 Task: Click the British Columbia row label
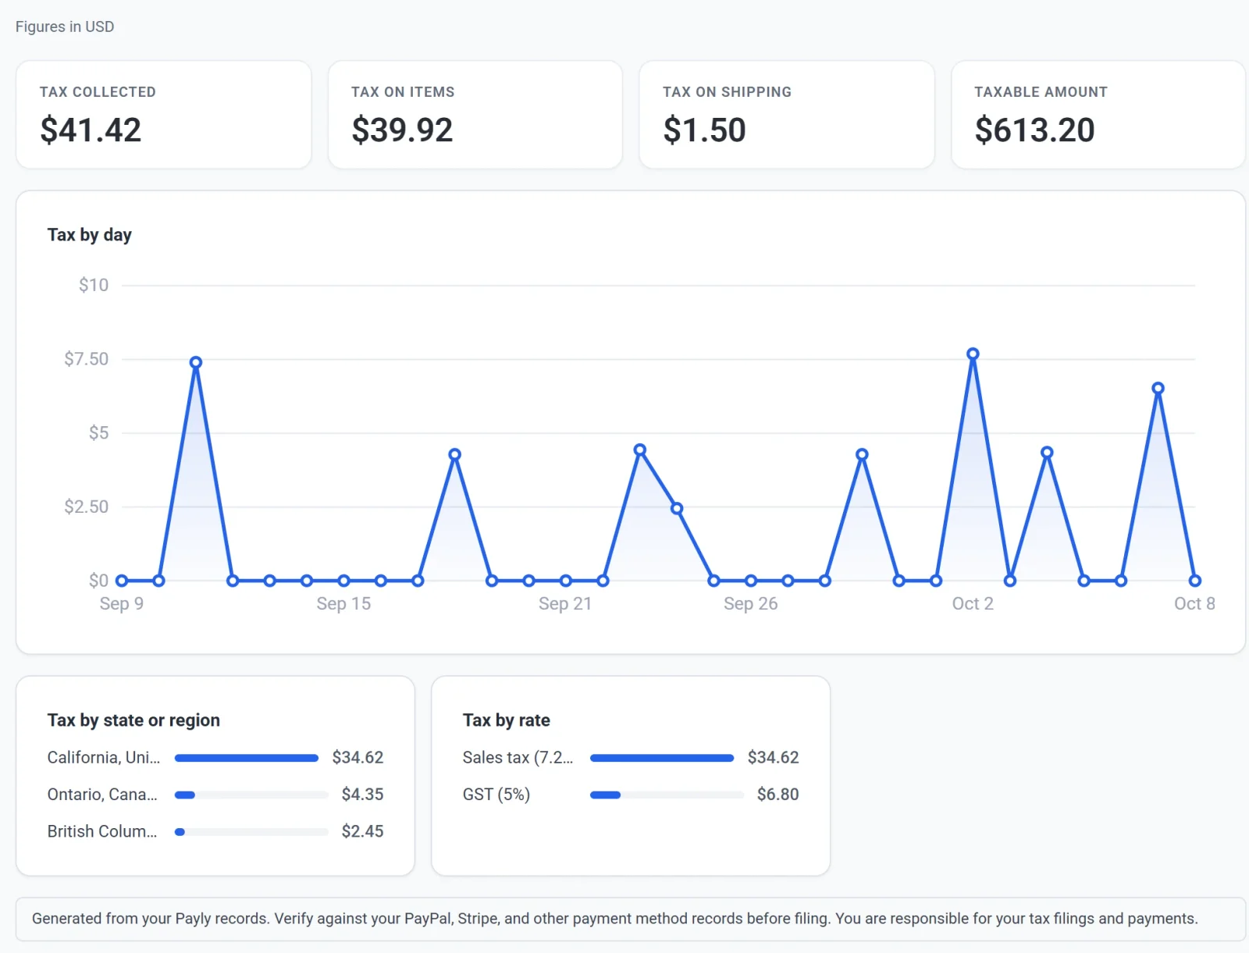click(102, 831)
